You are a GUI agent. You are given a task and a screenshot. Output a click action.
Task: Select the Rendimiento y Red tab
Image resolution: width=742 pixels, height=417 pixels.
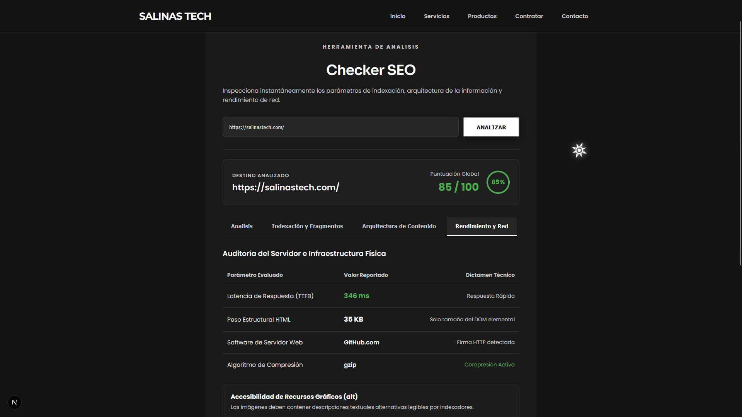(482, 226)
